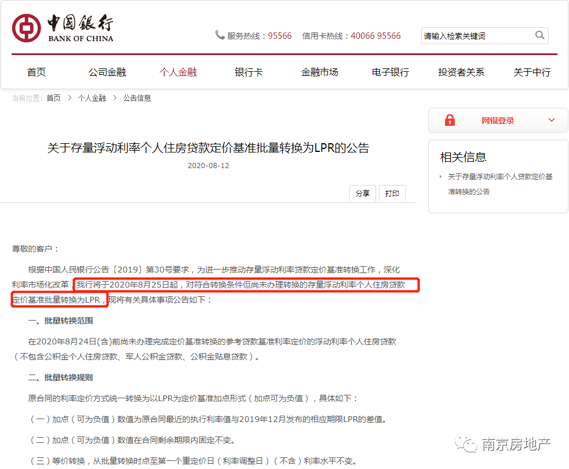The width and height of the screenshot is (569, 469).
Task: Click the Bank of China logo
Action: (63, 28)
